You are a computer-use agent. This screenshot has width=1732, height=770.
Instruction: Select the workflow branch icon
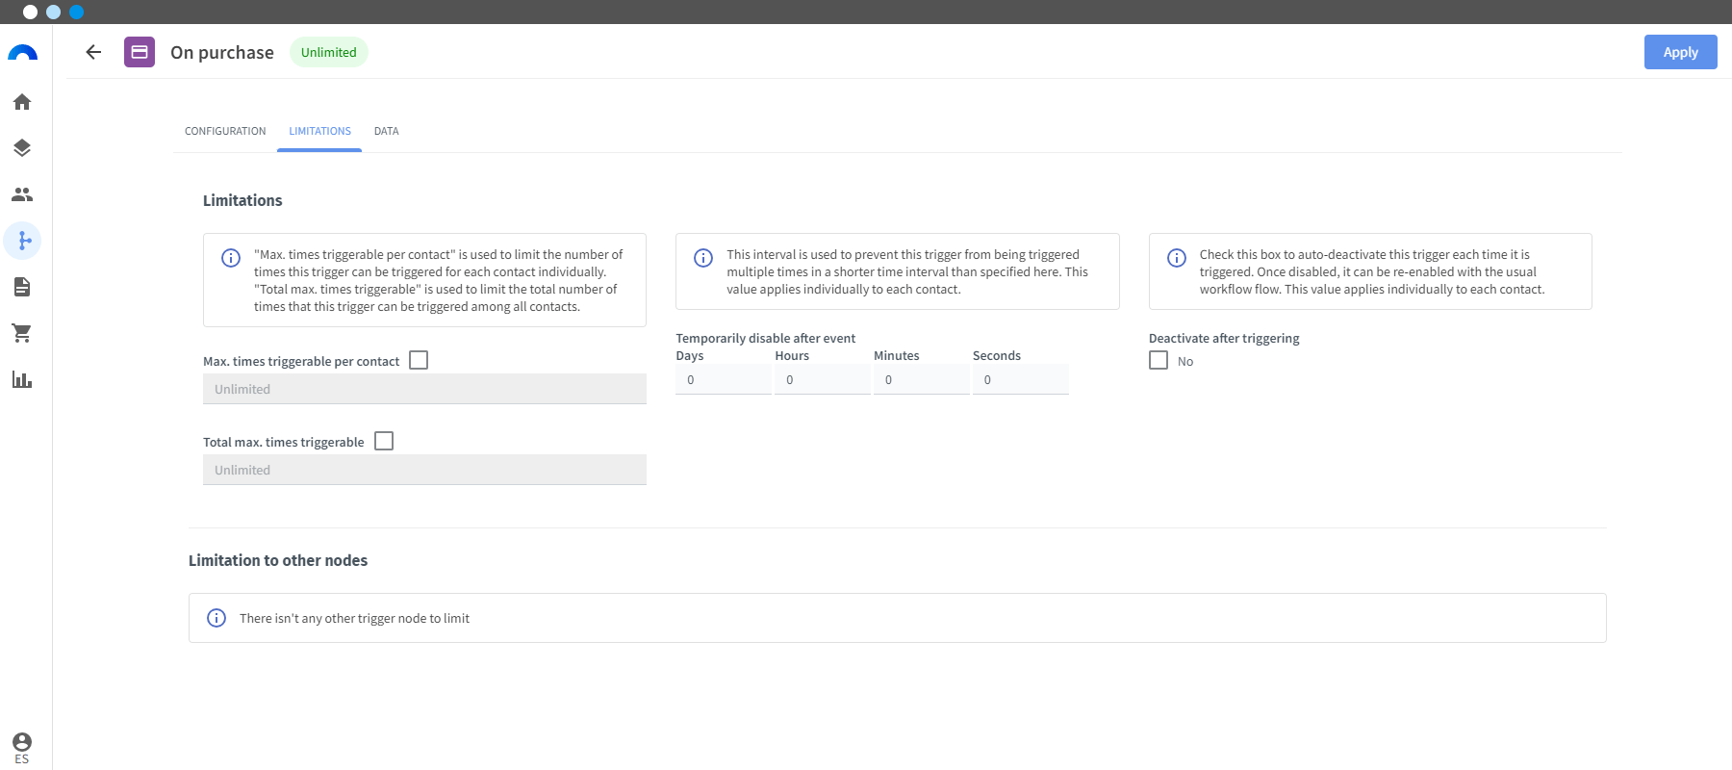tap(22, 241)
